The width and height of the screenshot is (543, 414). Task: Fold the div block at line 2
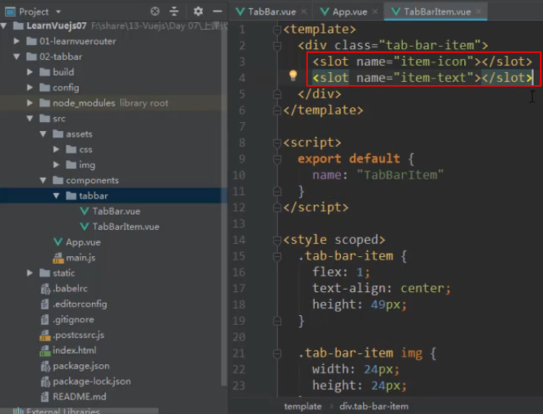276,46
